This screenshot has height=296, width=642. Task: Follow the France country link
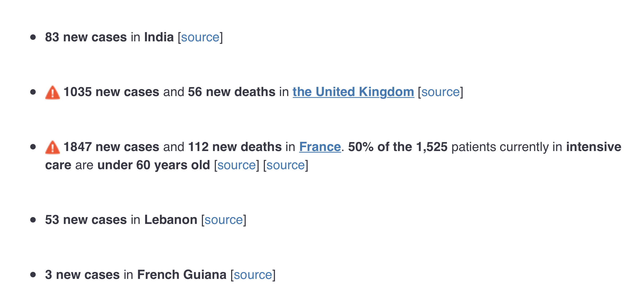click(x=320, y=147)
